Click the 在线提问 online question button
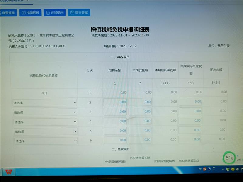The height and width of the screenshot is (182, 243). tap(55, 12)
